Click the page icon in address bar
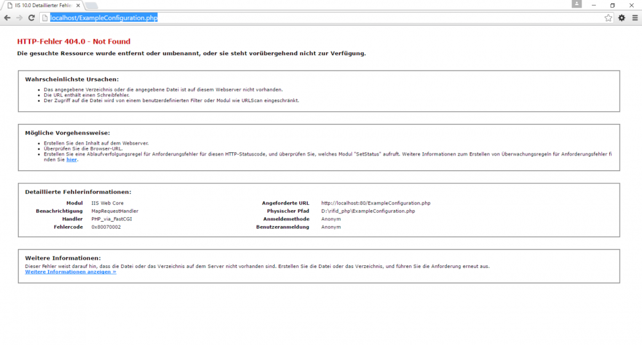The image size is (642, 345). pos(45,17)
